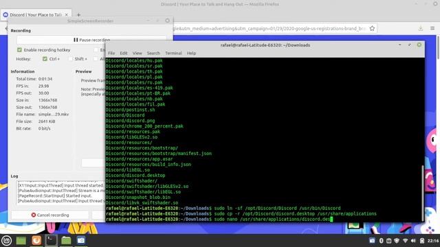The width and height of the screenshot is (440, 247).
Task: Click the File size value 2641 KiB
Action: coord(47,121)
